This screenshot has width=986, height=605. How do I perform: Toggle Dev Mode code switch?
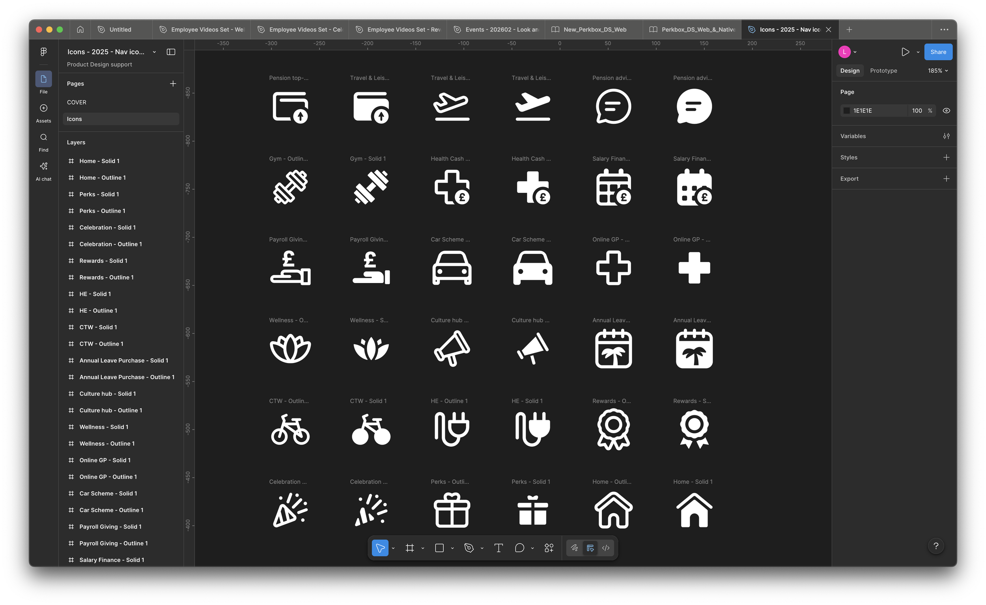coord(606,548)
